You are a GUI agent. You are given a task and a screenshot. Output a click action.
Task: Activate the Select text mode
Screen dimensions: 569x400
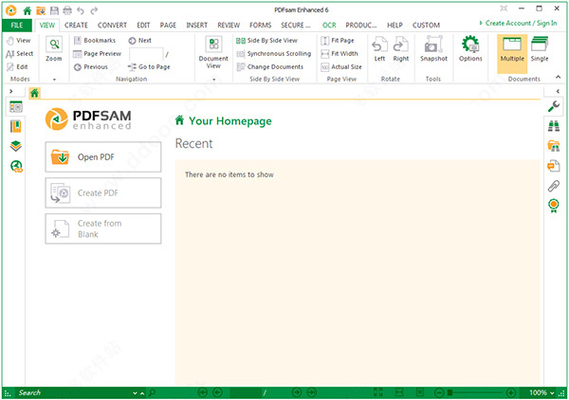(x=20, y=54)
